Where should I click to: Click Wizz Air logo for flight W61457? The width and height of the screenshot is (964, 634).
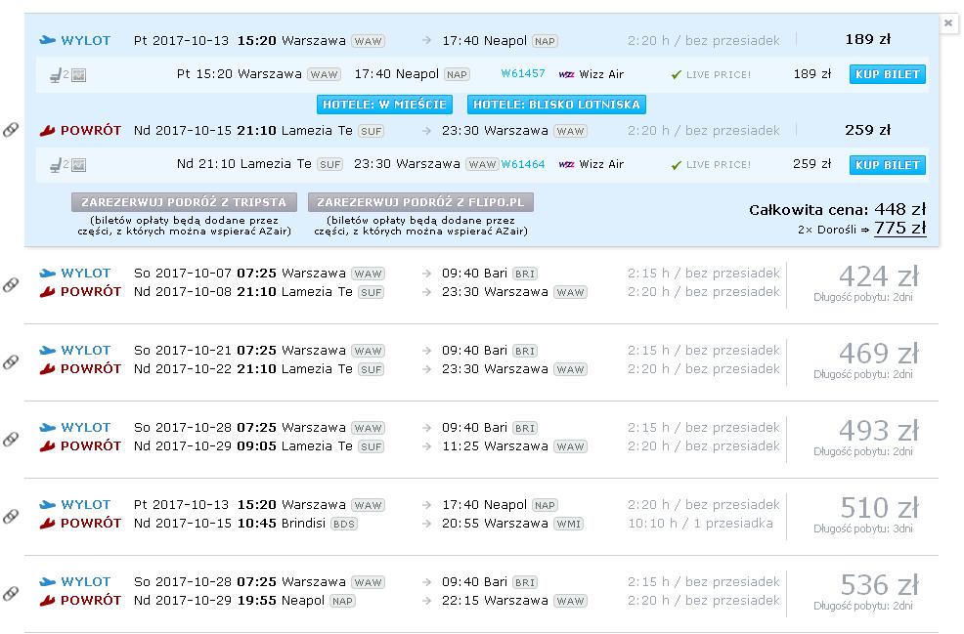tap(566, 74)
